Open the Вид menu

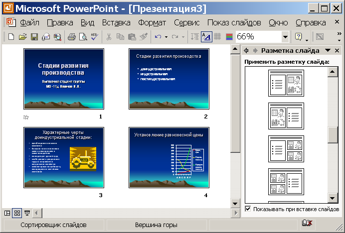point(87,22)
